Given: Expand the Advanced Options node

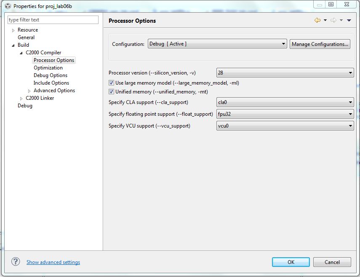Looking at the screenshot, I should click(29, 90).
